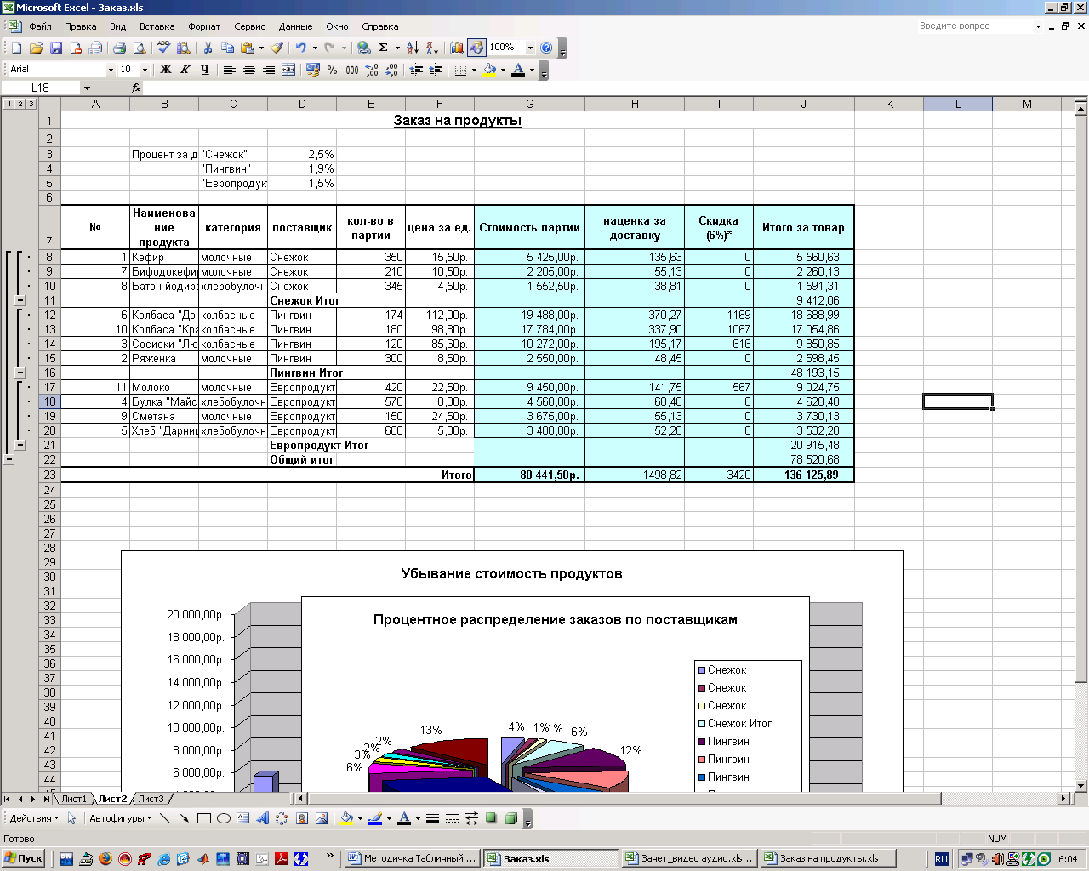This screenshot has height=871, width=1089.
Task: Apply drawing toolbar font color A
Action: coord(404,818)
